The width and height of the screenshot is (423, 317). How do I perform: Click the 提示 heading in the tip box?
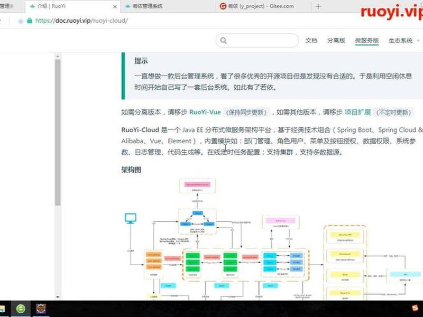tap(141, 61)
